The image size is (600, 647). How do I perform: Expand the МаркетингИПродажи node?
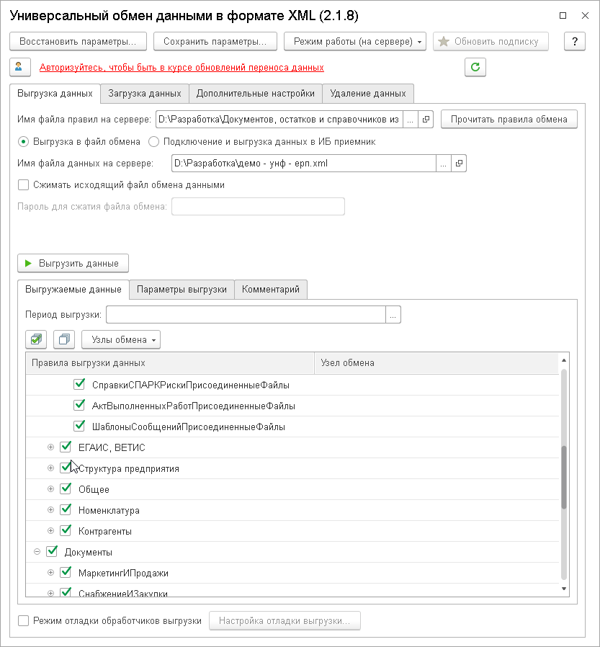50,573
